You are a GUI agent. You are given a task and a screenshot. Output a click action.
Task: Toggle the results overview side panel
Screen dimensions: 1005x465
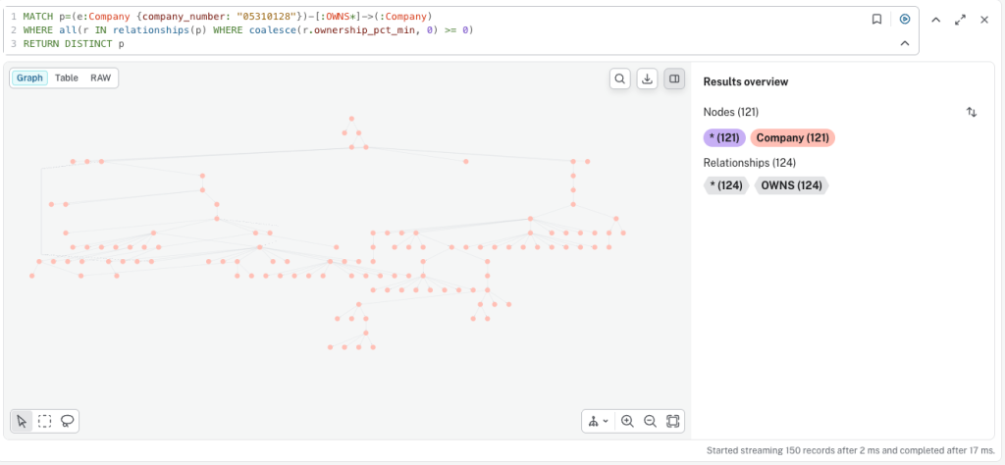pos(674,79)
